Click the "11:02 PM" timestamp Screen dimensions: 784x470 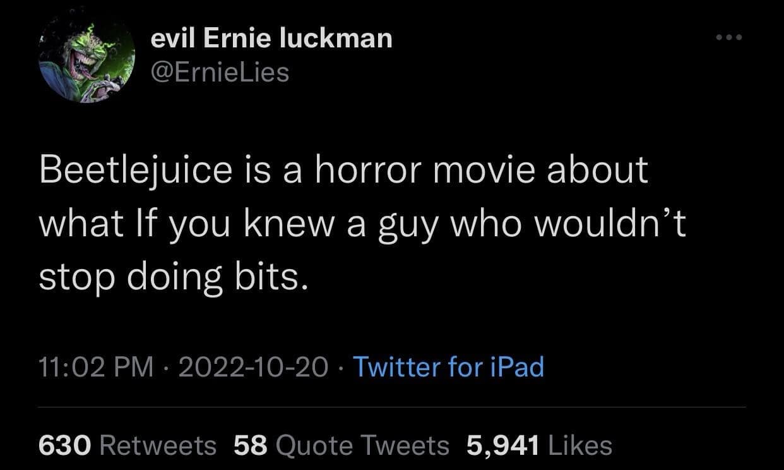click(96, 366)
